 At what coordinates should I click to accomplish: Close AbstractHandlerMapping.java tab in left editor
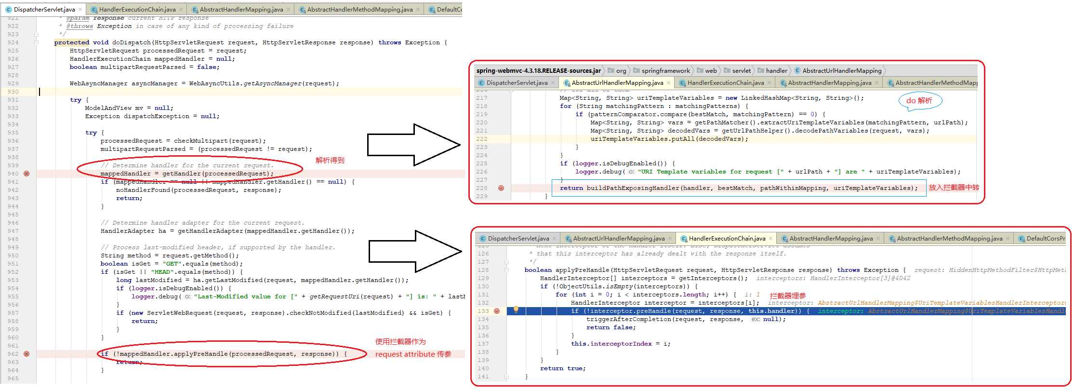[288, 10]
